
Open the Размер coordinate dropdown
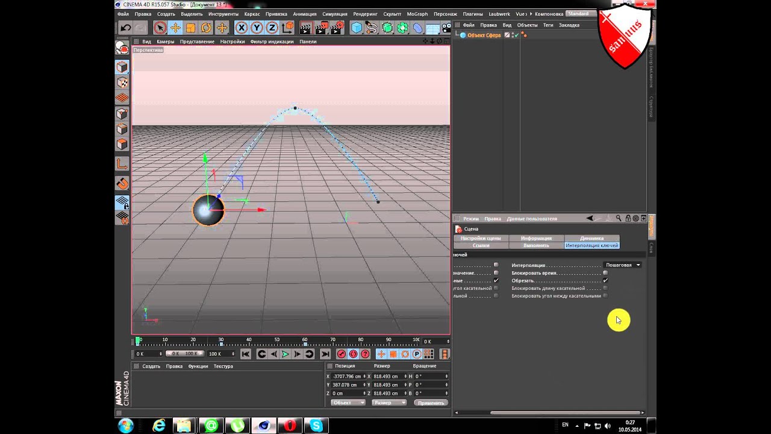(389, 403)
